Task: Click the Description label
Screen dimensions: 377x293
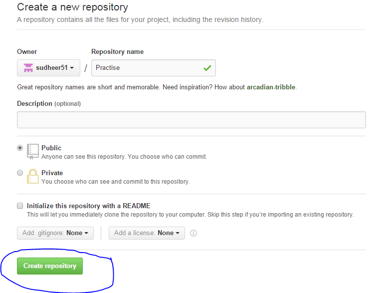Action: point(34,103)
